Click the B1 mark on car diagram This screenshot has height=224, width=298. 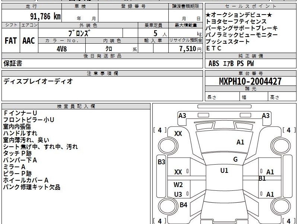coord(262,178)
